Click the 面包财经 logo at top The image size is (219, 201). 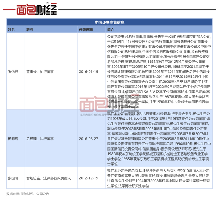click(x=37, y=9)
